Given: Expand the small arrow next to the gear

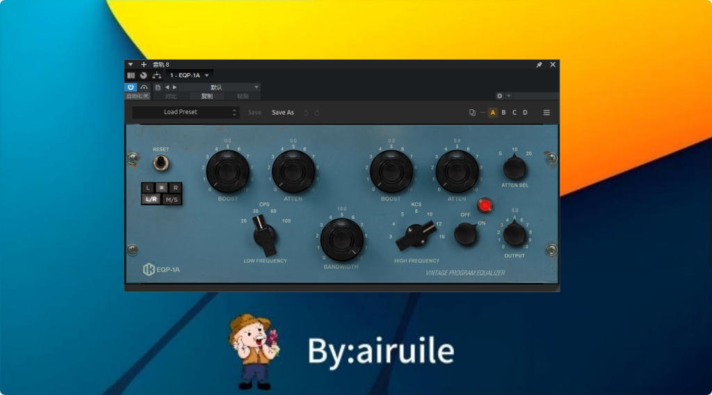Looking at the screenshot, I should tap(508, 96).
